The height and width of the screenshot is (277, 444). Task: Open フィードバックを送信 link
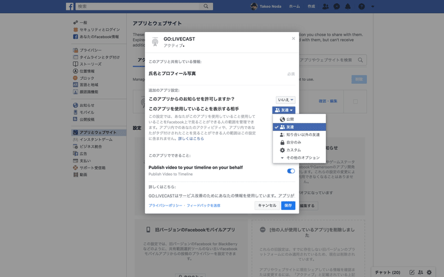pyautogui.click(x=203, y=206)
